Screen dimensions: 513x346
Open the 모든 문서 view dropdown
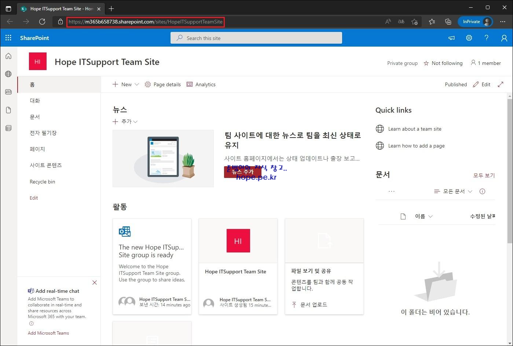pos(453,191)
